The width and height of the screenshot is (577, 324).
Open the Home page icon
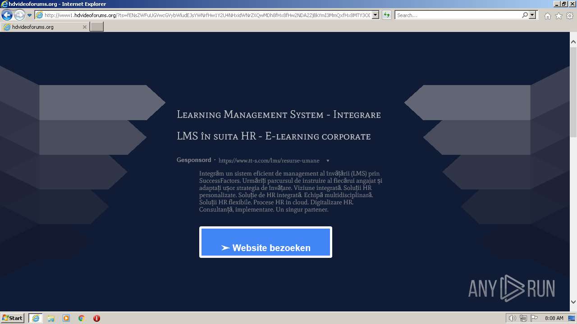pos(547,16)
